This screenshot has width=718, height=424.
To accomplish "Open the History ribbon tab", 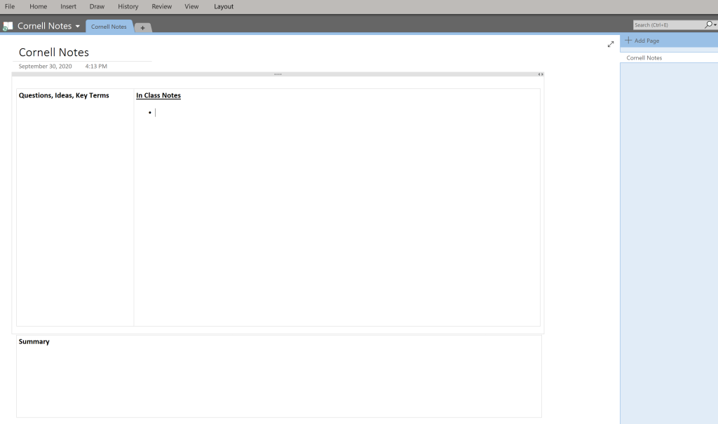I will pyautogui.click(x=128, y=6).
